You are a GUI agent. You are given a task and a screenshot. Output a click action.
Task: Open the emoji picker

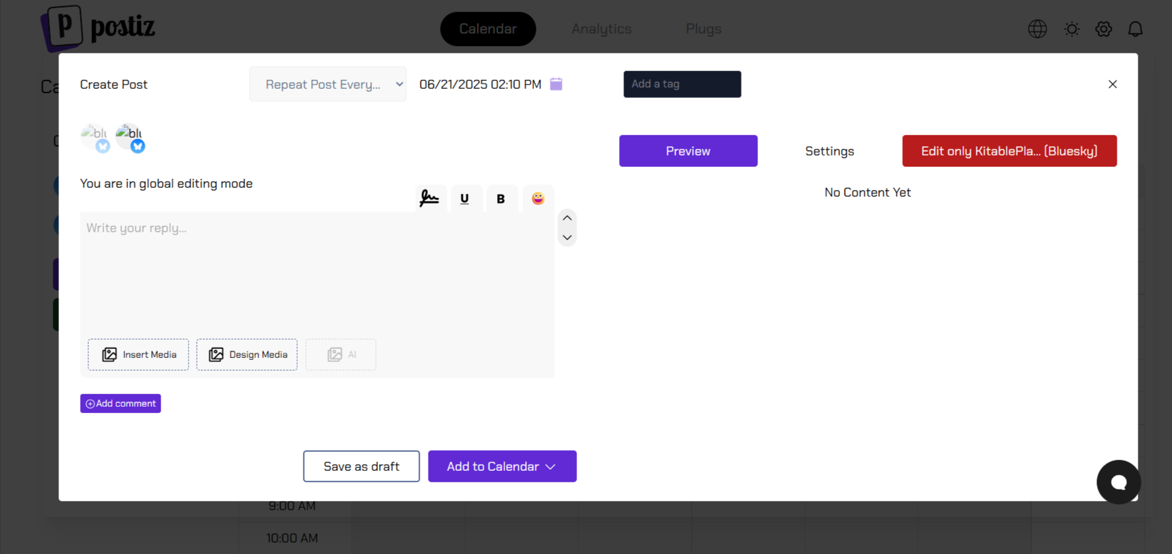click(x=538, y=199)
